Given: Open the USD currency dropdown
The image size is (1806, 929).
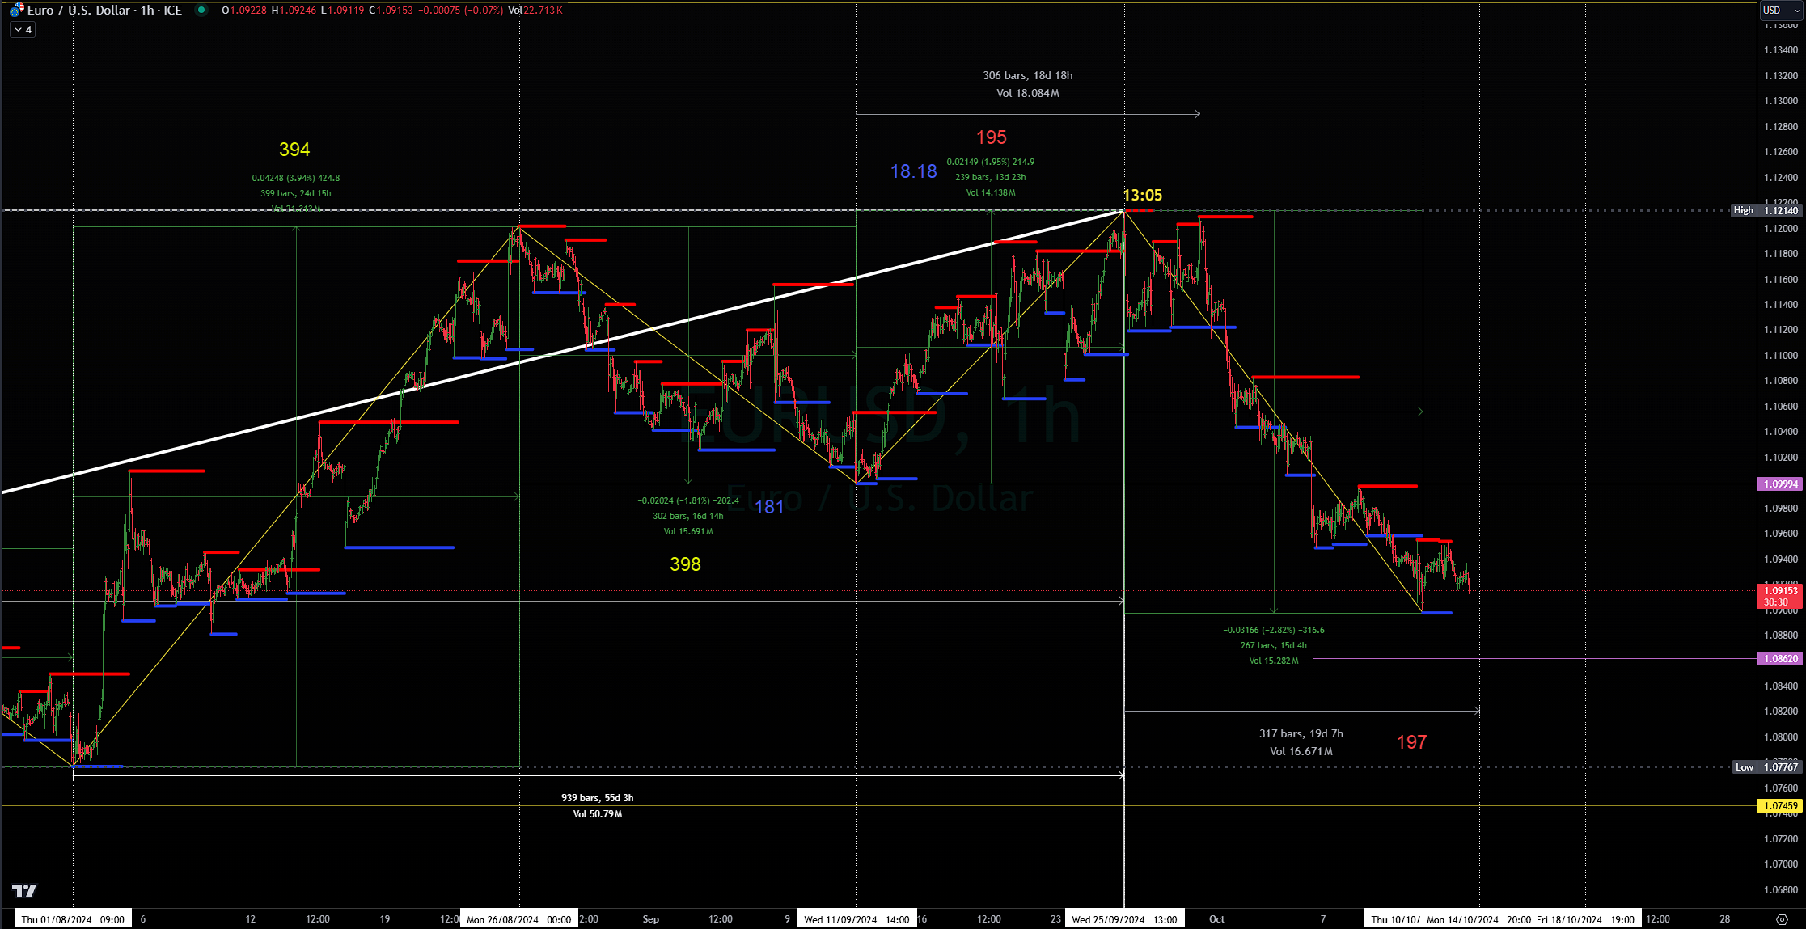Looking at the screenshot, I should click(1780, 11).
